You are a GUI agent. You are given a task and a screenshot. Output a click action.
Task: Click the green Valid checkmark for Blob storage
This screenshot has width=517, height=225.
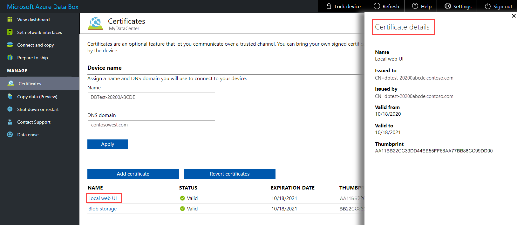(182, 209)
